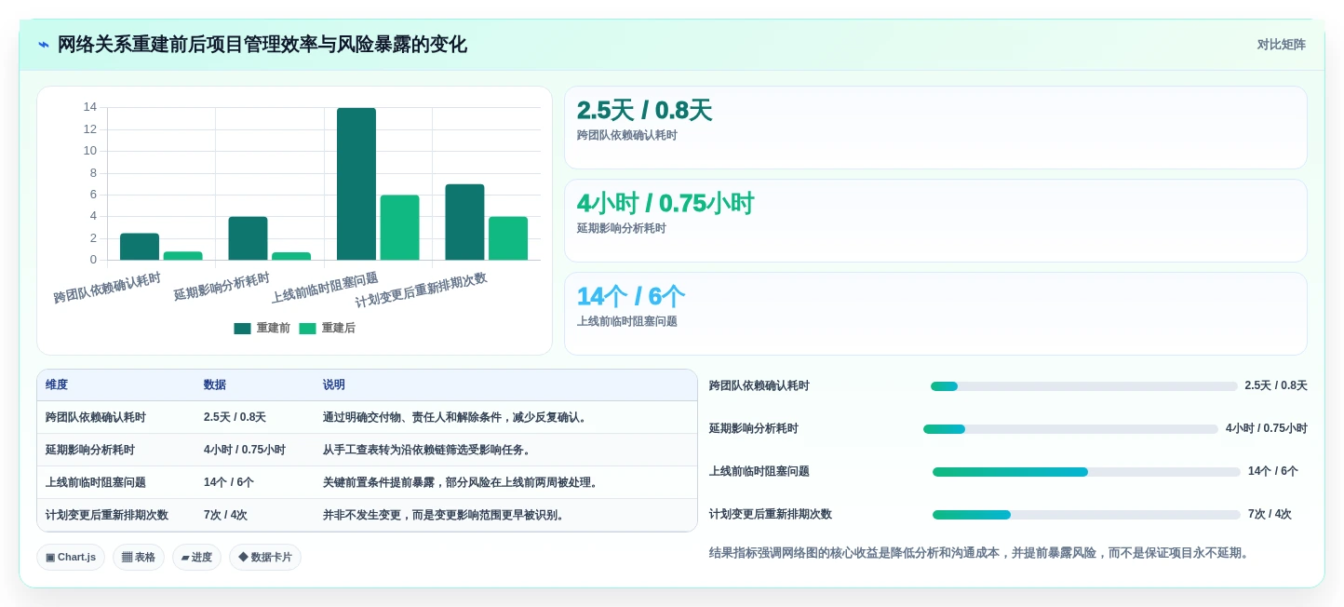Click the 数据卡片 tag chip
This screenshot has height=607, width=1344.
[x=265, y=558]
